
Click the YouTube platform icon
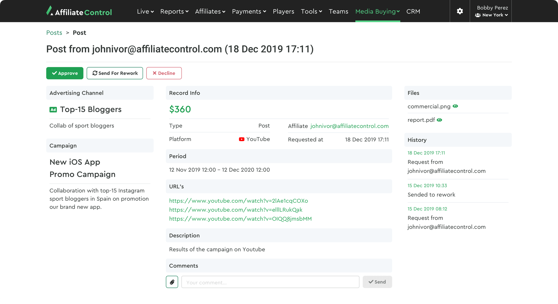[242, 139]
